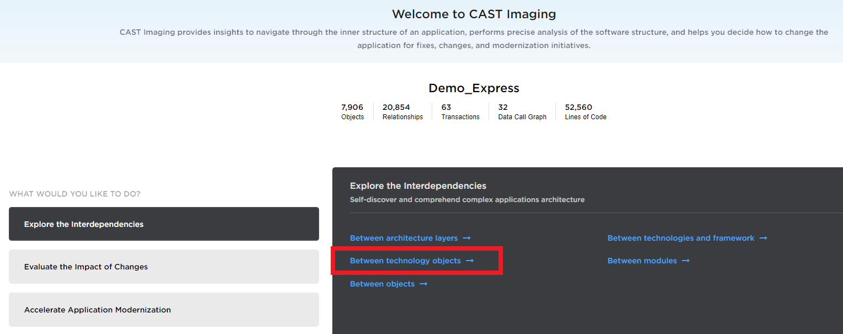
Task: Click the WHAT WOULD YOU LIKE TO DO? label
Action: click(x=75, y=194)
